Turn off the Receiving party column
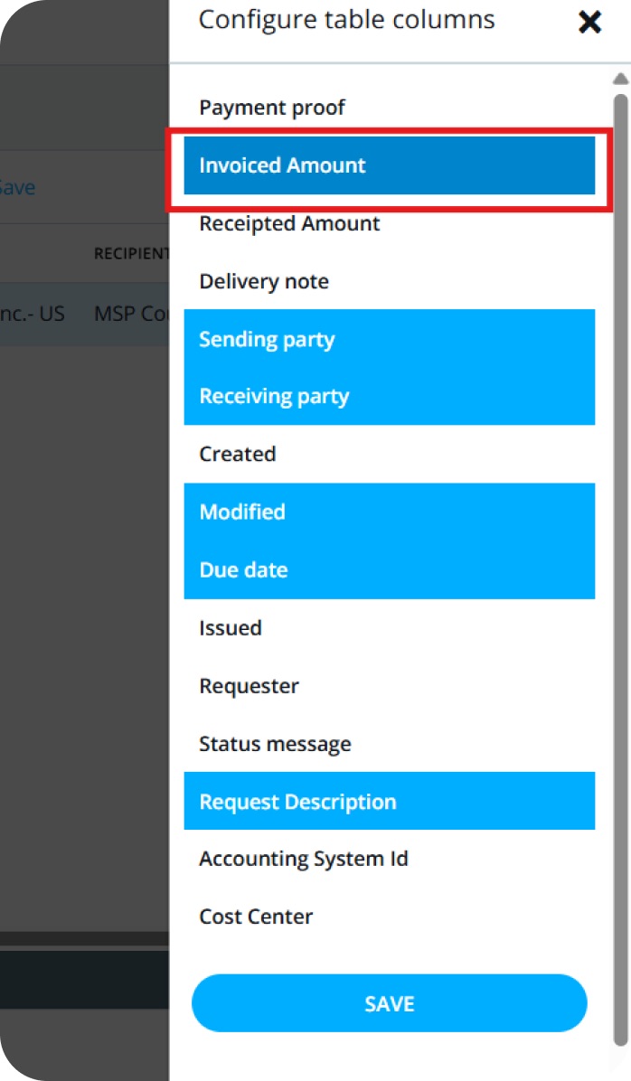The height and width of the screenshot is (1081, 631). [389, 397]
